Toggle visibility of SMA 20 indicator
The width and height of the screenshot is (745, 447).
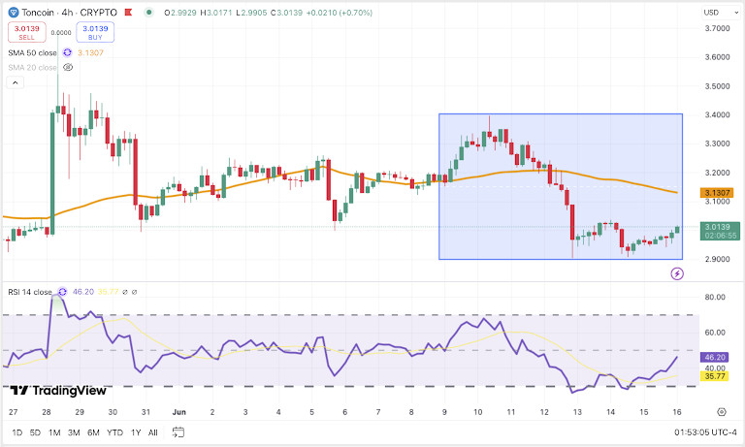click(x=67, y=68)
